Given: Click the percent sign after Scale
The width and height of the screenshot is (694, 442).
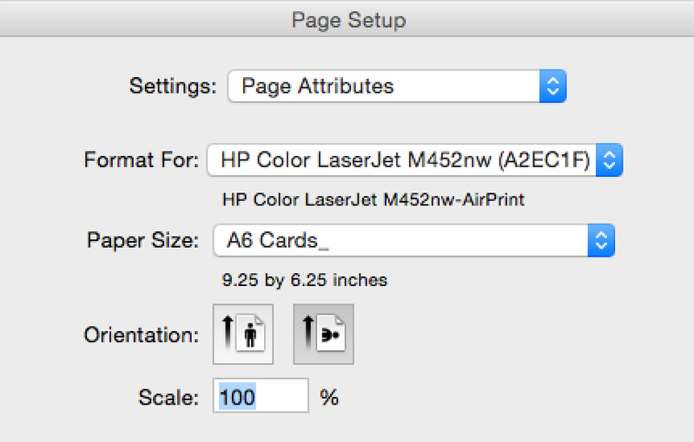Looking at the screenshot, I should point(329,398).
